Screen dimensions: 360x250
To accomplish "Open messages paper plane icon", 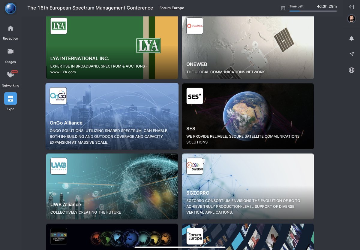I will pos(352,54).
